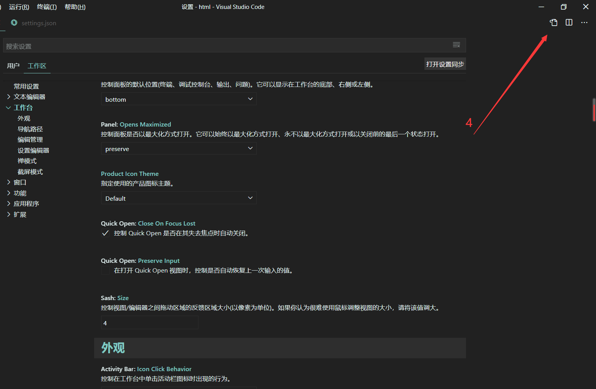Click the Sash: Size input field

tap(149, 323)
